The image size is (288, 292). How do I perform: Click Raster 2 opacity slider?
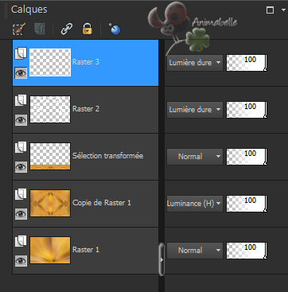tap(247, 110)
